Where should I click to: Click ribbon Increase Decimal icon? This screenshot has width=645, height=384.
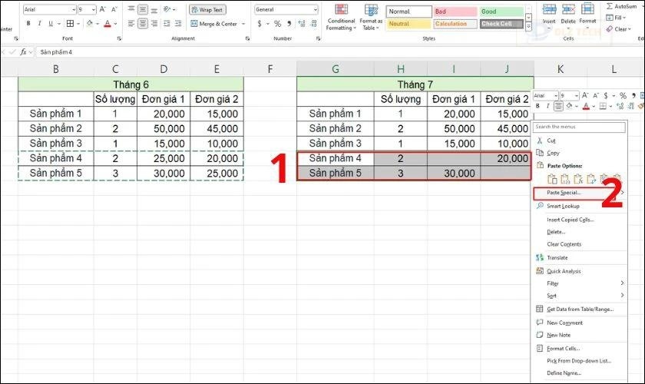302,24
